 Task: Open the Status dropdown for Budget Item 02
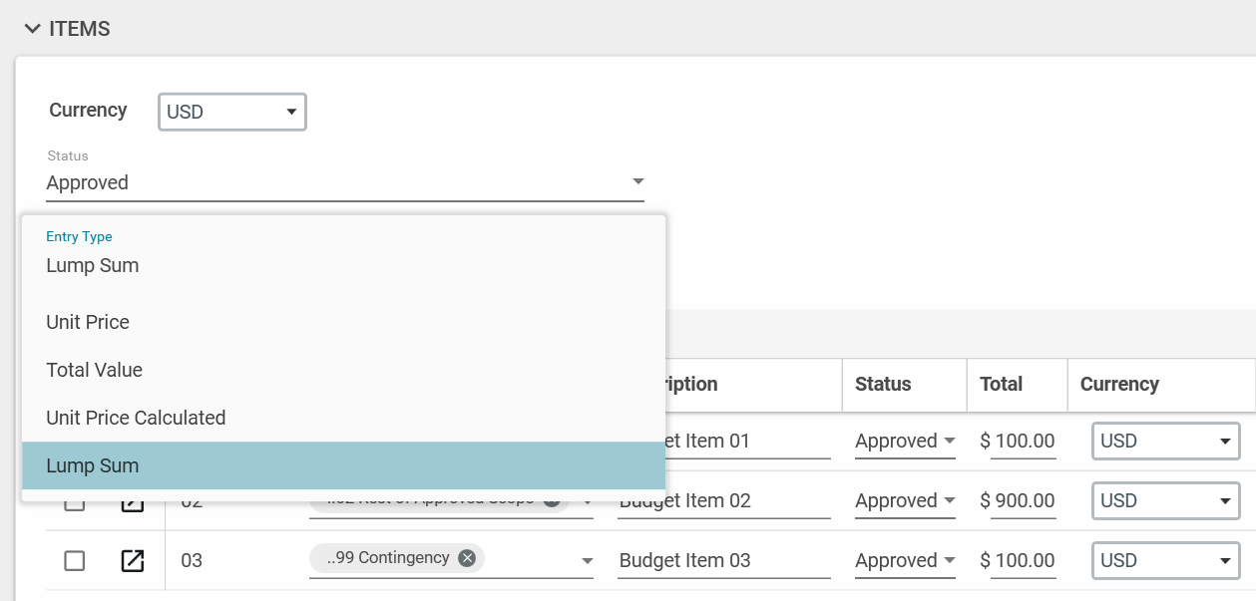[x=905, y=500]
